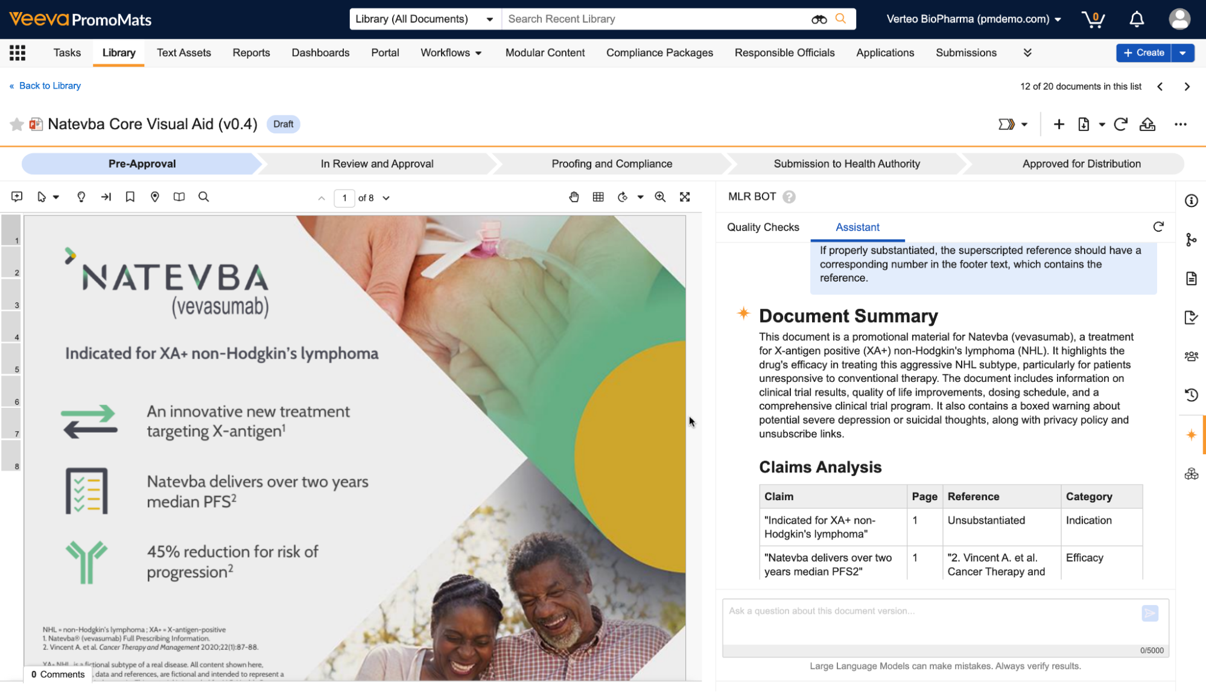Click the binoculars advanced search icon

[819, 19]
